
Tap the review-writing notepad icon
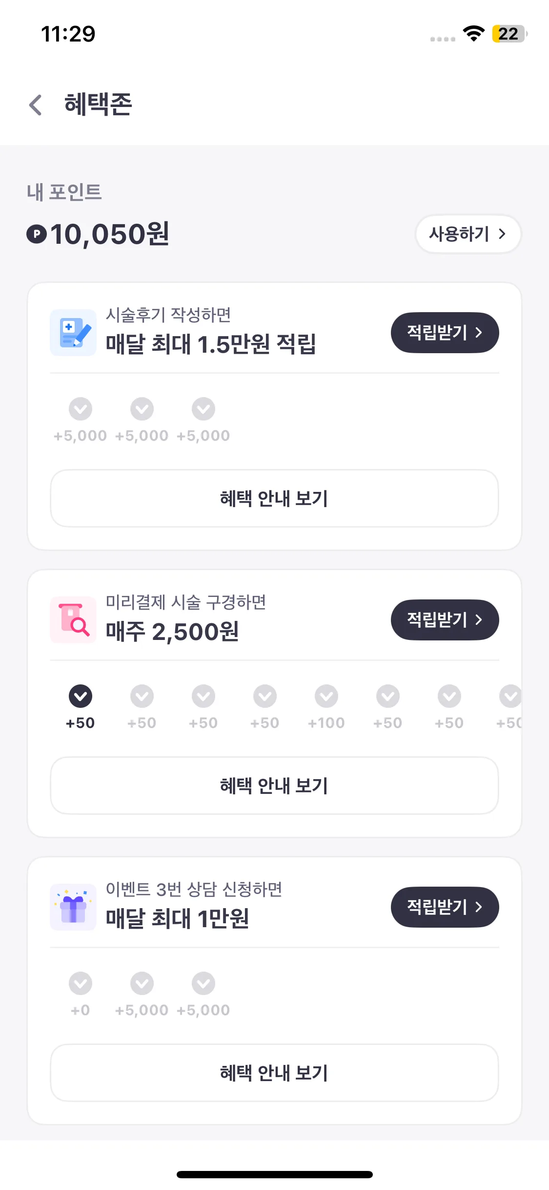(73, 333)
